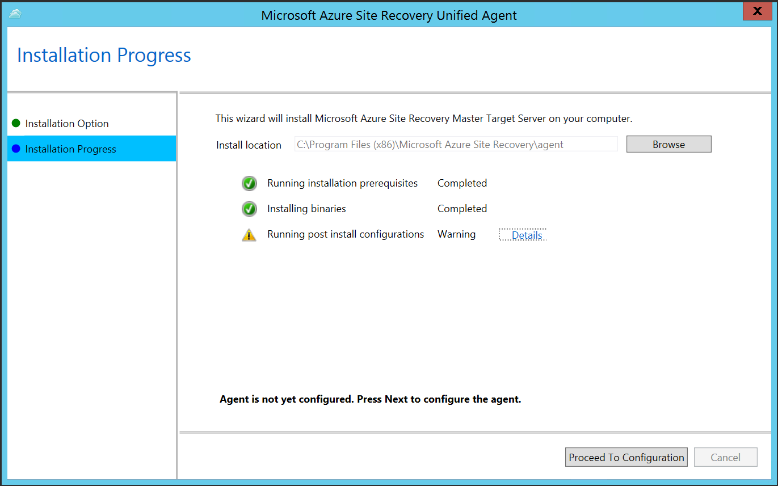Click the blue dot beside Installation Progress

16,149
